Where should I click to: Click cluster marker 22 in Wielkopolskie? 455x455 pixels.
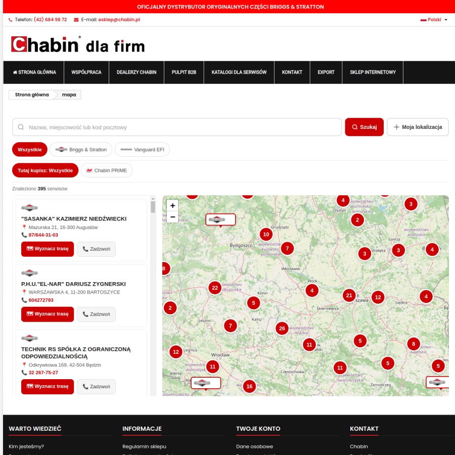point(215,288)
